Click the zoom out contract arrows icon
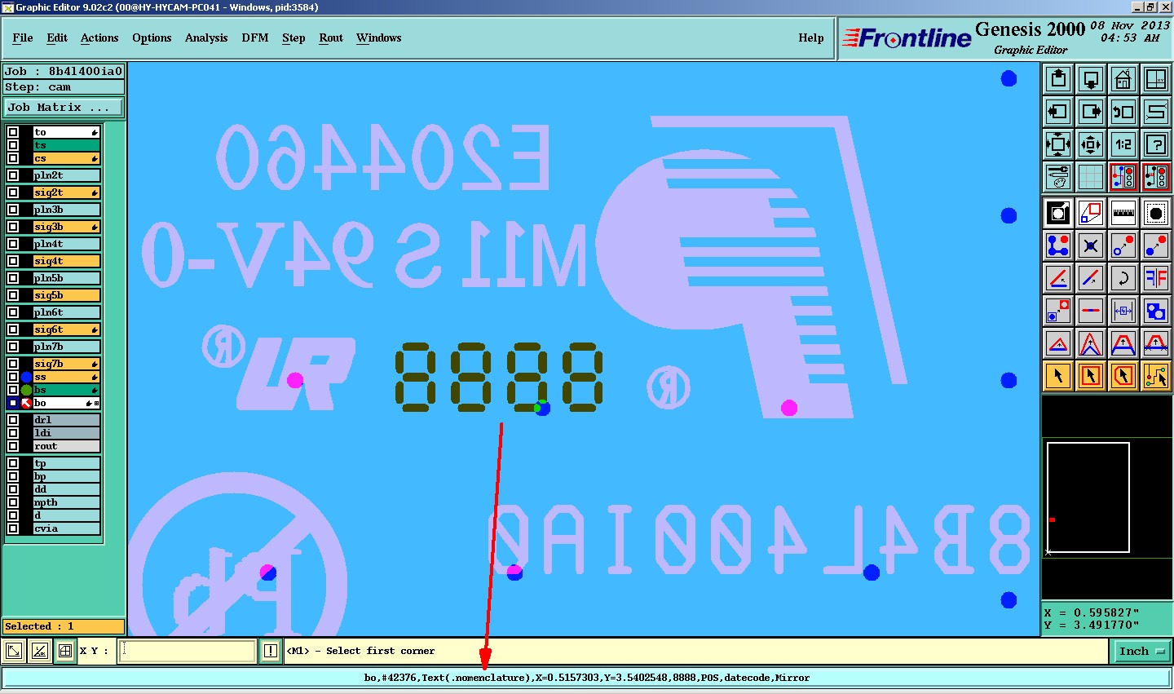Screen dimensions: 1174x694 tap(1091, 144)
